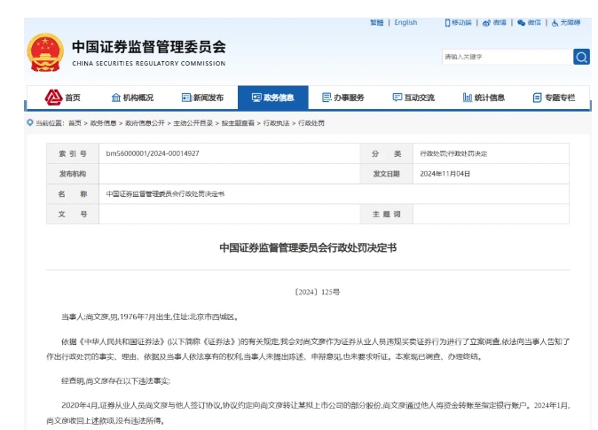Click the line 经查明,尚文彦存在以下违法事实
The height and width of the screenshot is (430, 598).
pyautogui.click(x=116, y=381)
